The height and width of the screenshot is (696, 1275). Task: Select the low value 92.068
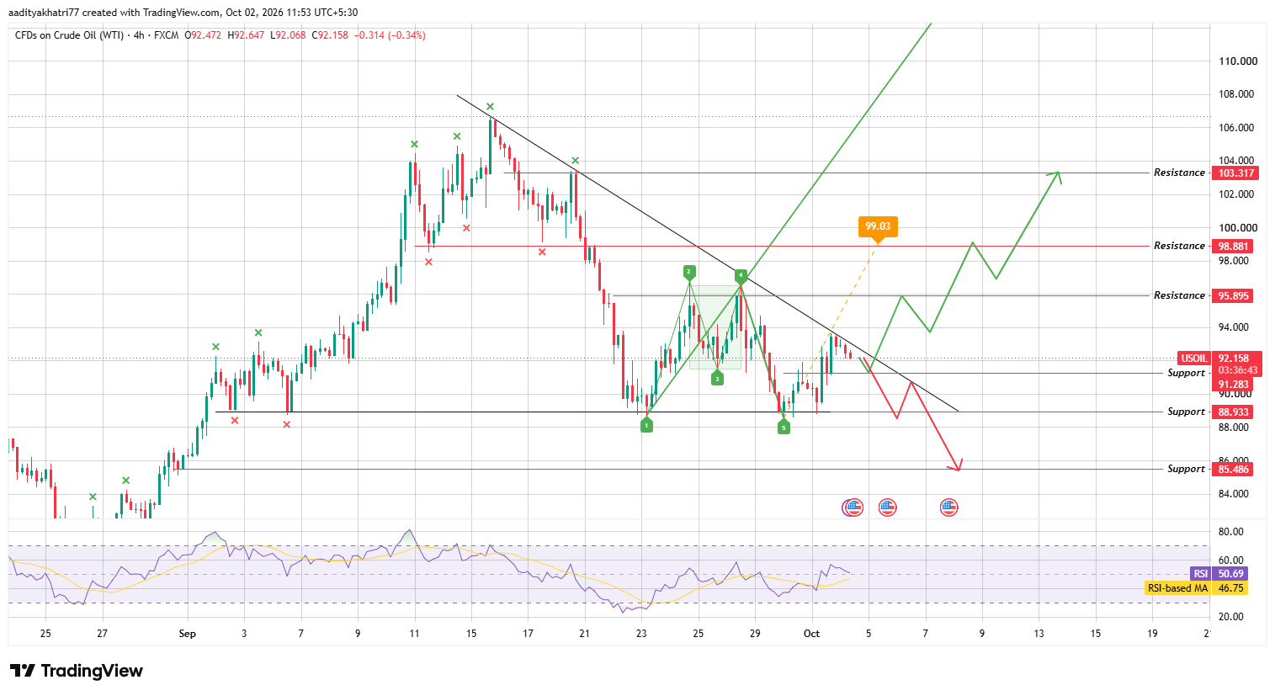pyautogui.click(x=290, y=35)
